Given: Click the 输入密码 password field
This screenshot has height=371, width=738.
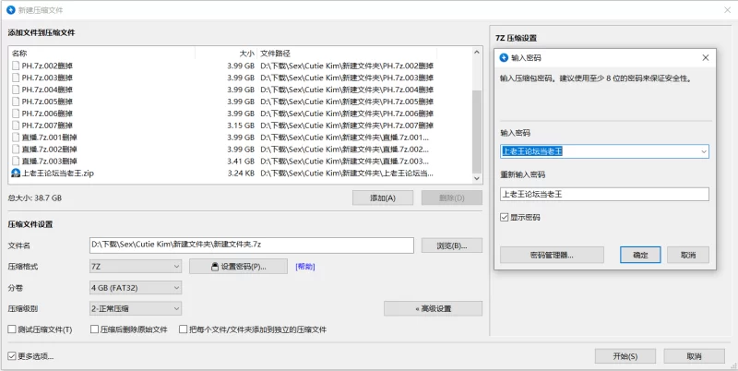Looking at the screenshot, I should 604,151.
